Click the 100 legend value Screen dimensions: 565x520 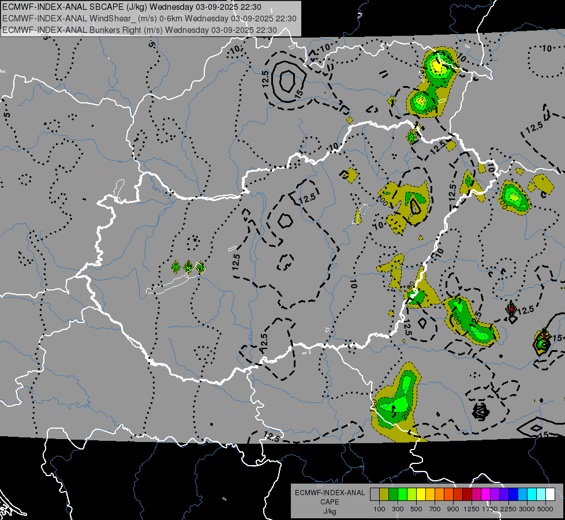[379, 509]
